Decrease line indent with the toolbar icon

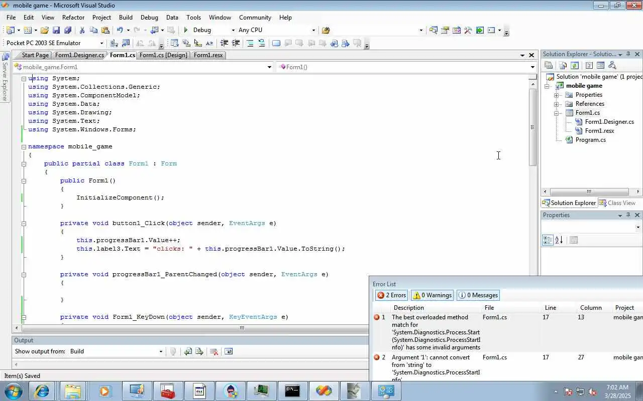click(224, 43)
